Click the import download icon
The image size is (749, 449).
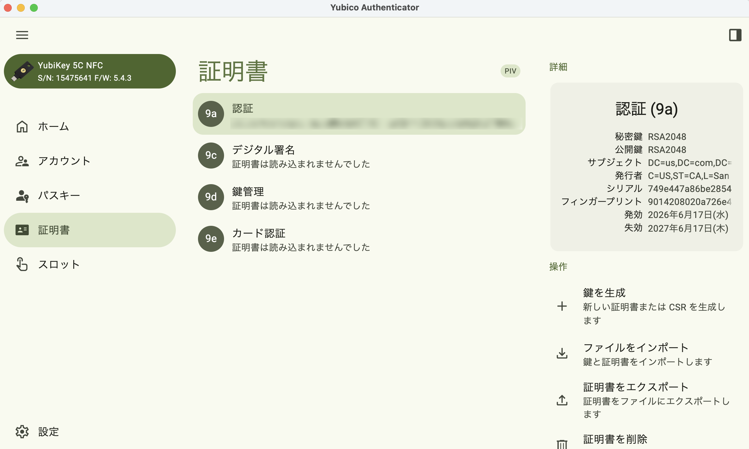pos(562,353)
